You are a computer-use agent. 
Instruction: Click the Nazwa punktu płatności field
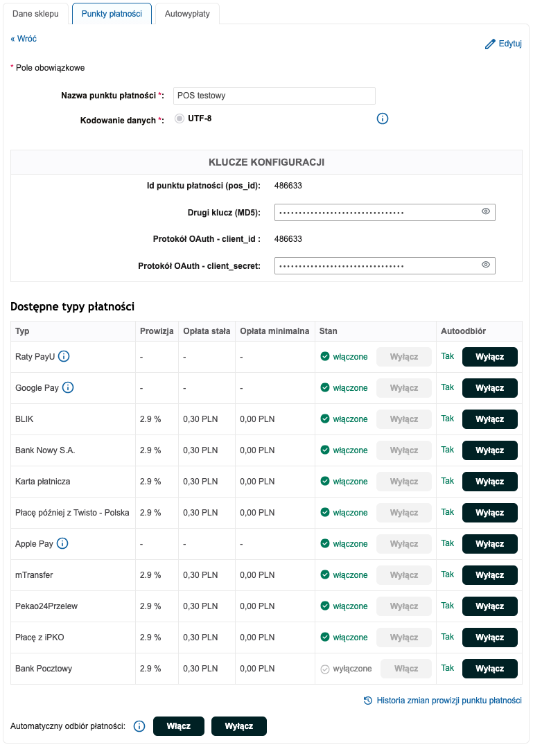point(274,96)
